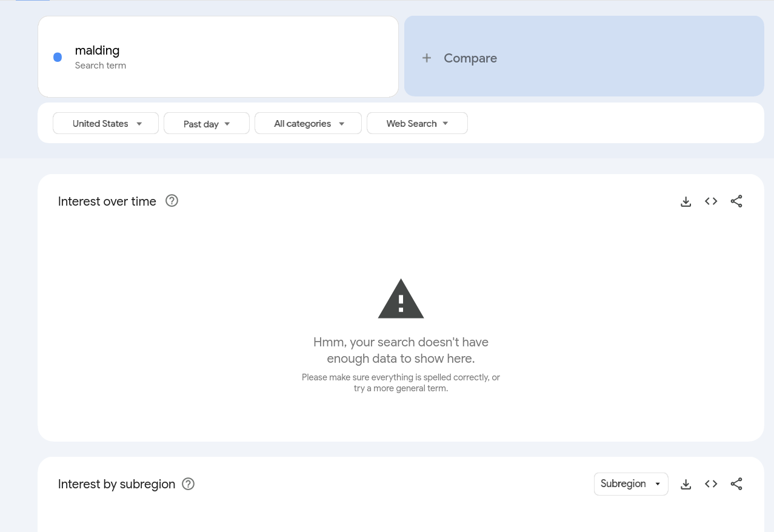Image resolution: width=774 pixels, height=532 pixels.
Task: Open the All categories dropdown
Action: [x=308, y=123]
